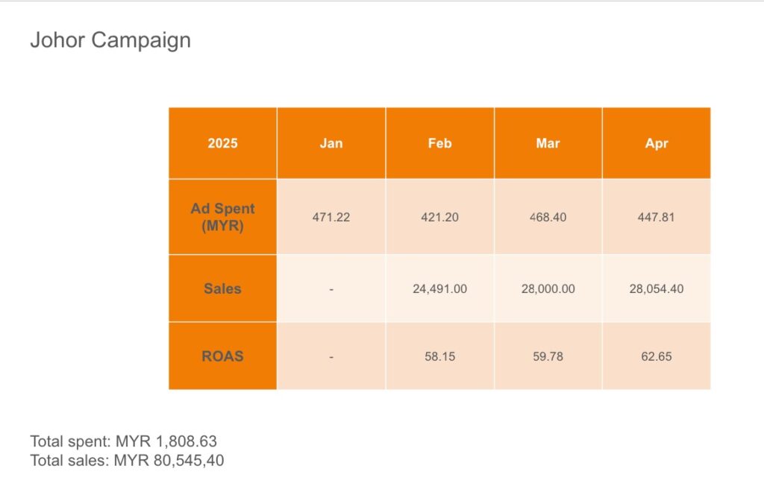Select the Total sales MYR text line
The image size is (764, 492).
(127, 461)
